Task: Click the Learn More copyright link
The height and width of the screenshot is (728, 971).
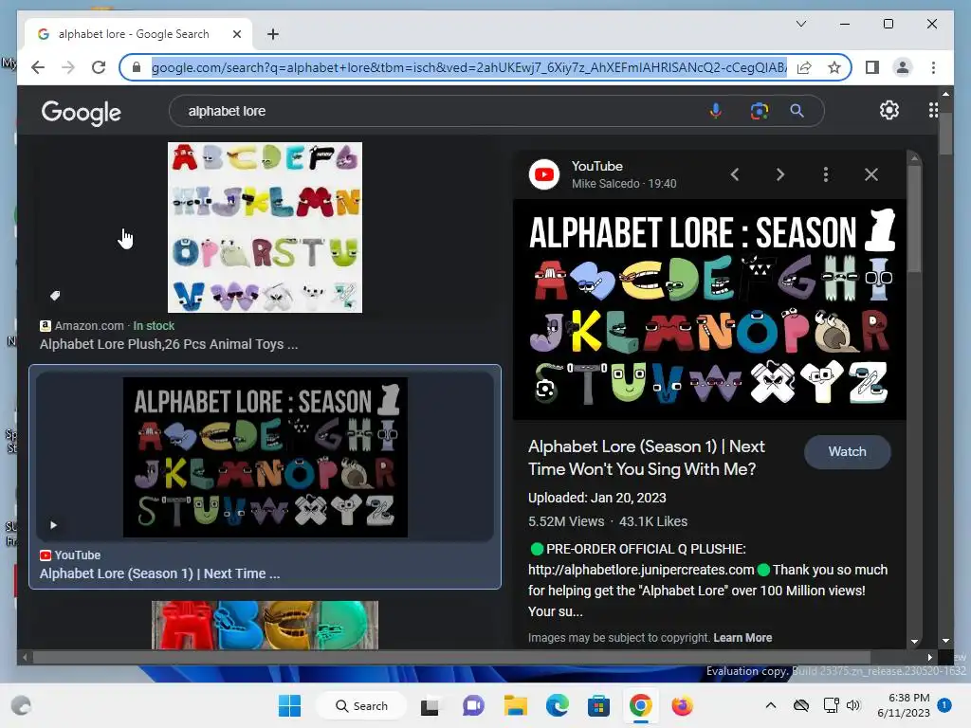Action: pyautogui.click(x=742, y=638)
